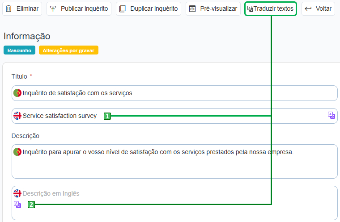Click the upload arrow icon for Publicar inquérito
Screen dimensions: 340x222
tap(53, 8)
